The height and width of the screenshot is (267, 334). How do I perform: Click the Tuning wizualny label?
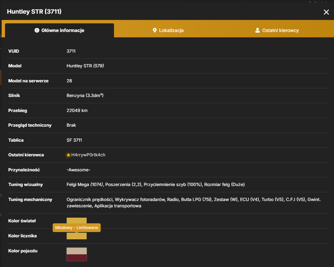[26, 185]
